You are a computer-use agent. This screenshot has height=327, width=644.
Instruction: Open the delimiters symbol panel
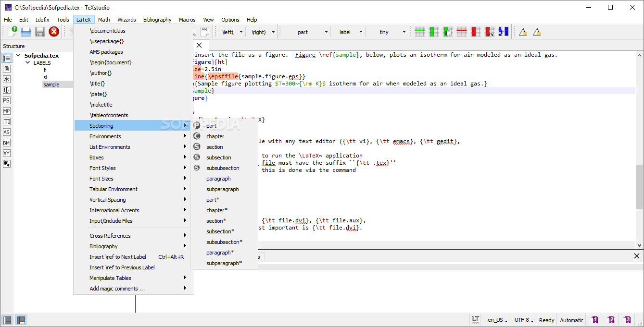pos(7,90)
